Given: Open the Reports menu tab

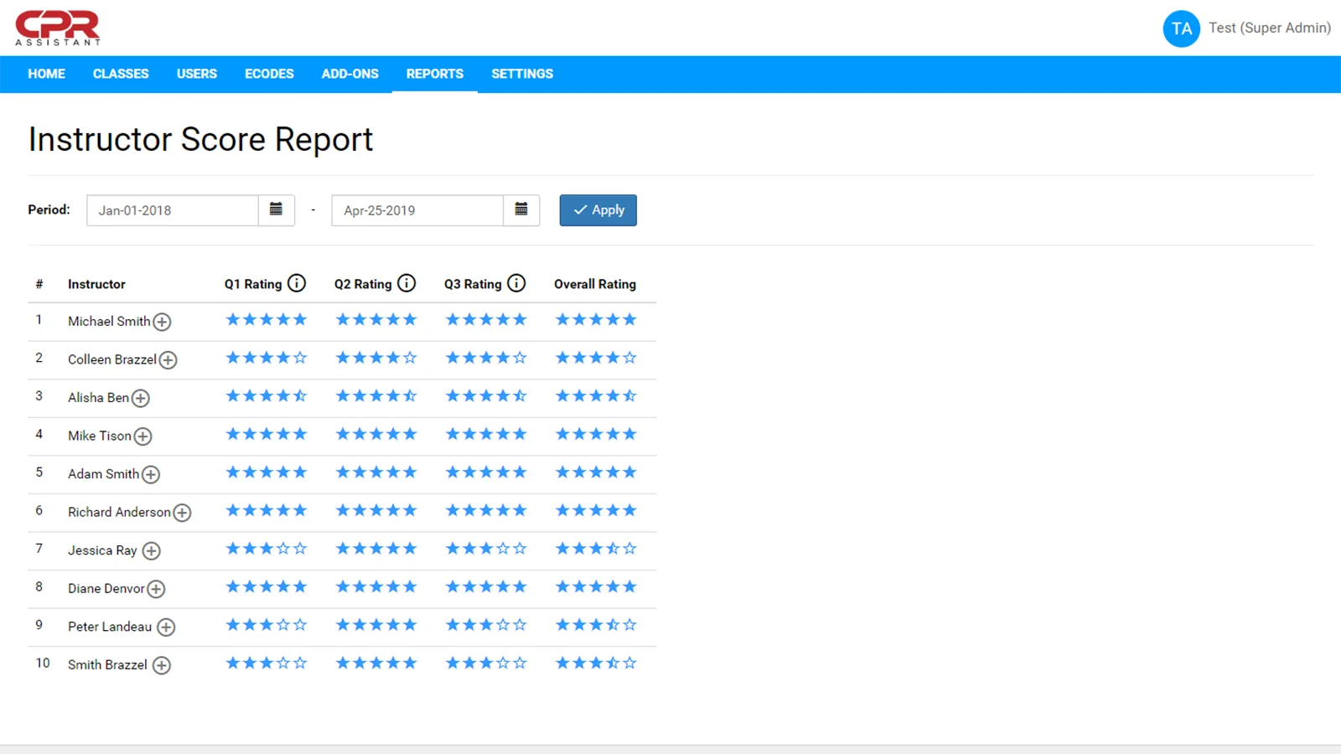Looking at the screenshot, I should [434, 74].
